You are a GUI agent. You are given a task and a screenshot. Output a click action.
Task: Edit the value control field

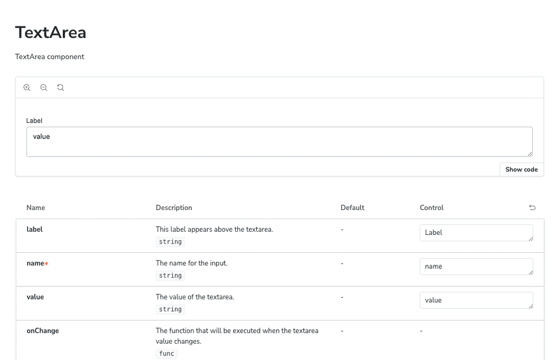(x=476, y=300)
